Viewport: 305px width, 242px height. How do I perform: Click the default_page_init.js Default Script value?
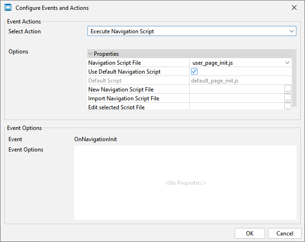(x=214, y=81)
